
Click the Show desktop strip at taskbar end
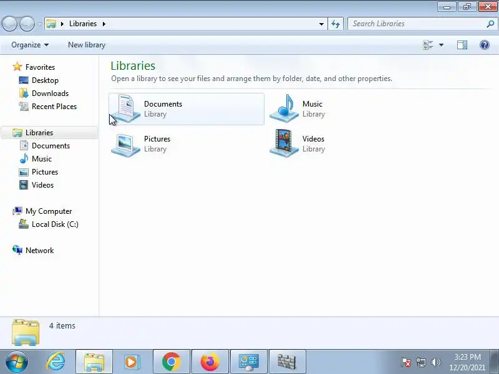(495, 362)
